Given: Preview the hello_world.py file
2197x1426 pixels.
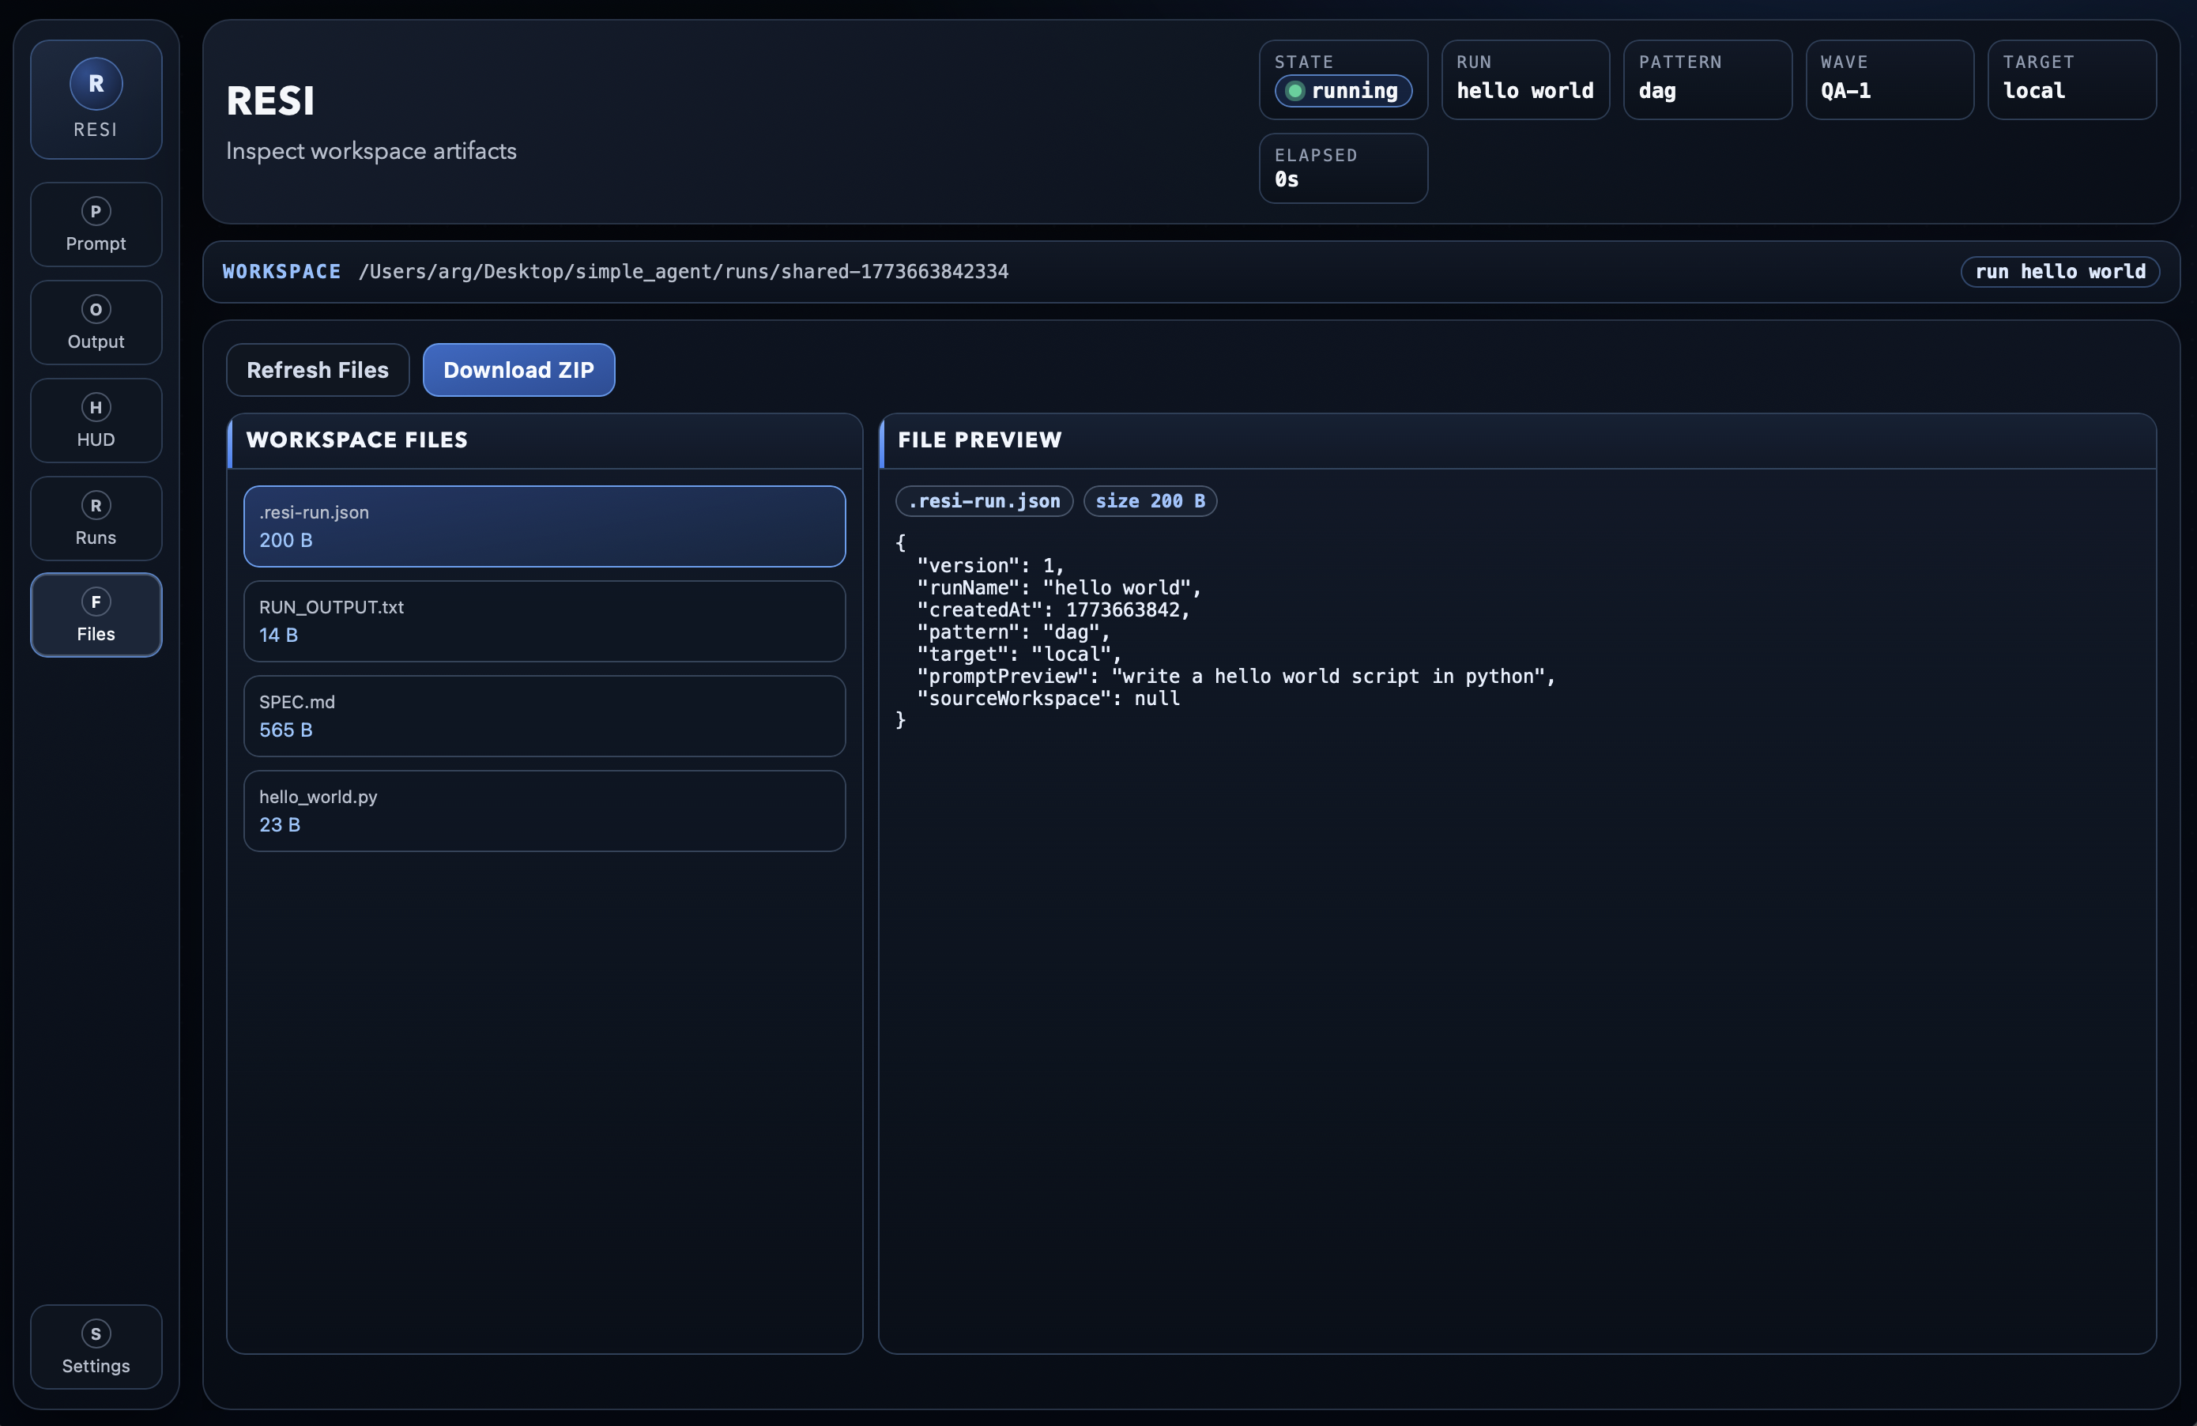Looking at the screenshot, I should point(545,810).
